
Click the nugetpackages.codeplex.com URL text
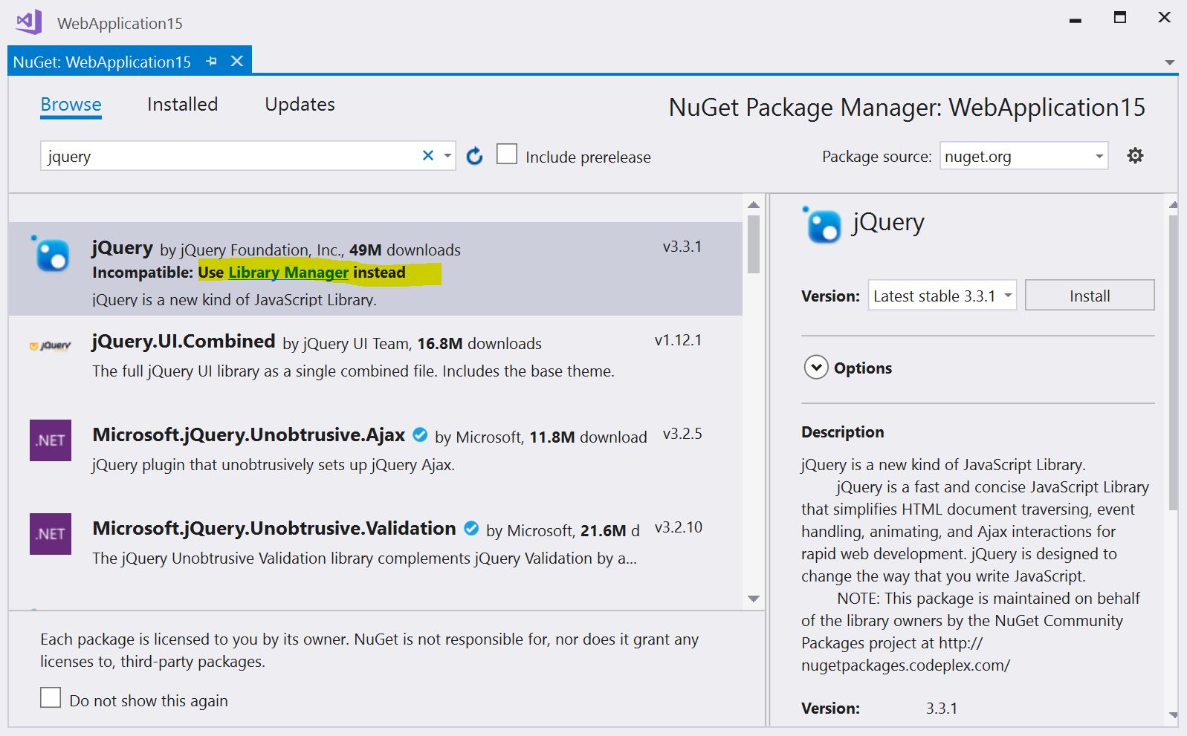[x=905, y=665]
